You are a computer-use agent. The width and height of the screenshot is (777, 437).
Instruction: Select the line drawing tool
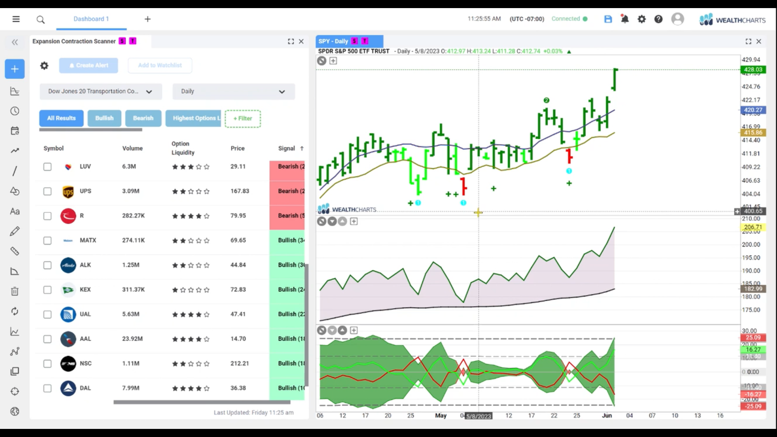(15, 171)
